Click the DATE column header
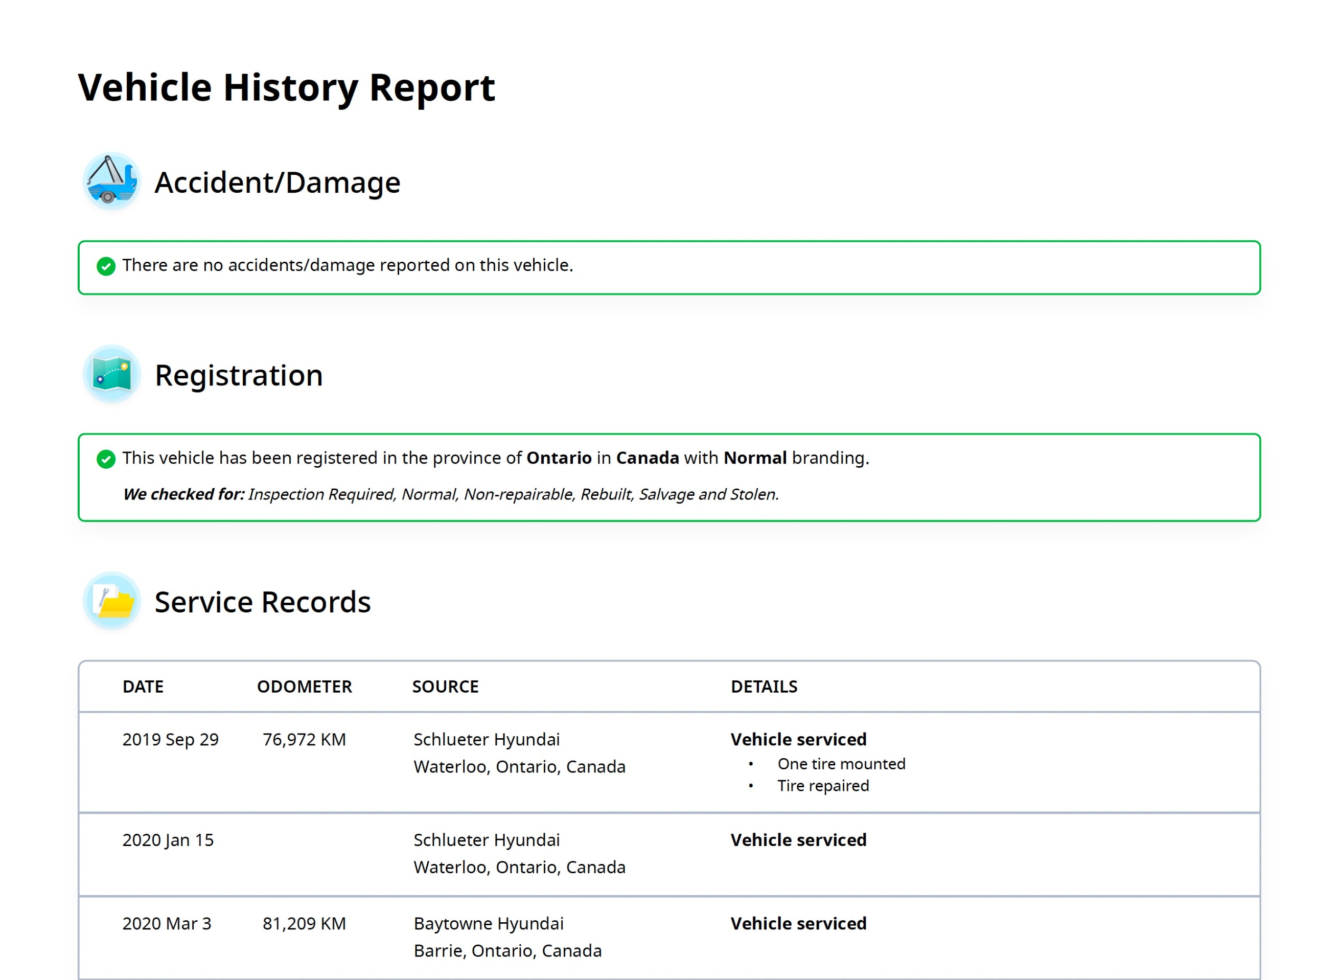1340x980 pixels. (x=143, y=687)
